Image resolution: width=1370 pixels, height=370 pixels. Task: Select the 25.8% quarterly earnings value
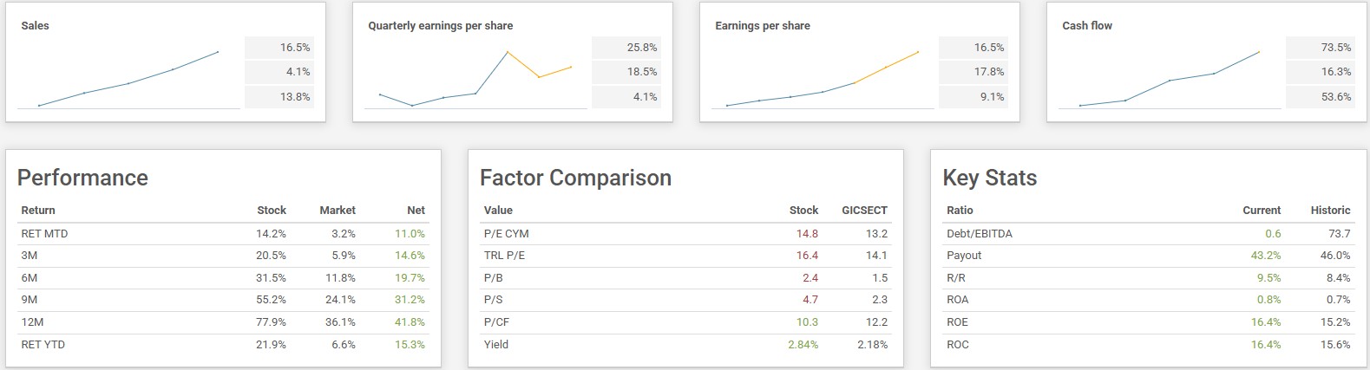[641, 48]
